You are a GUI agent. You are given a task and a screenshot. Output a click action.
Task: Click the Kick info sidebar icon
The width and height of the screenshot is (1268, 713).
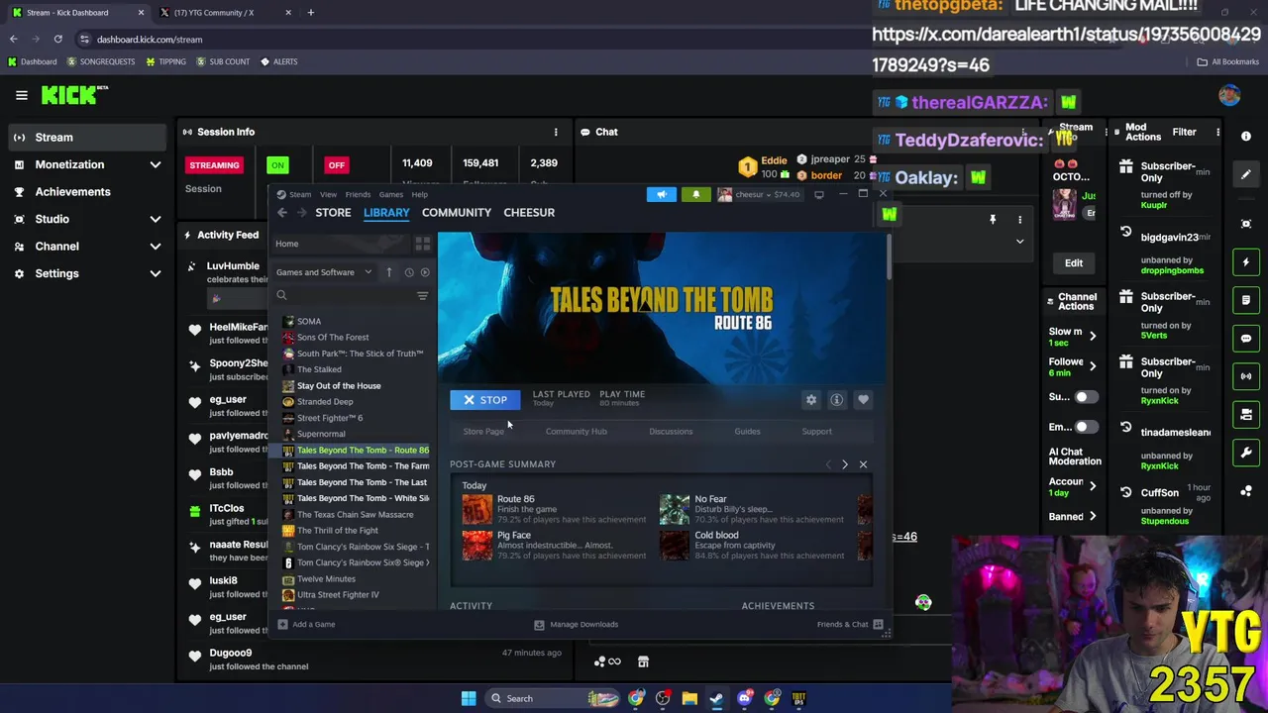tap(1246, 137)
